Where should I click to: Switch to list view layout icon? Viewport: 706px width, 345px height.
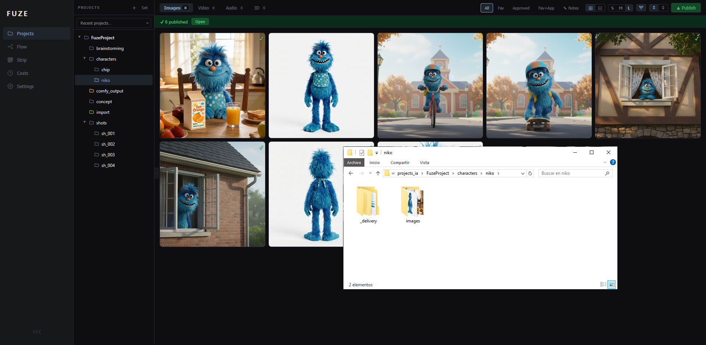click(x=600, y=8)
